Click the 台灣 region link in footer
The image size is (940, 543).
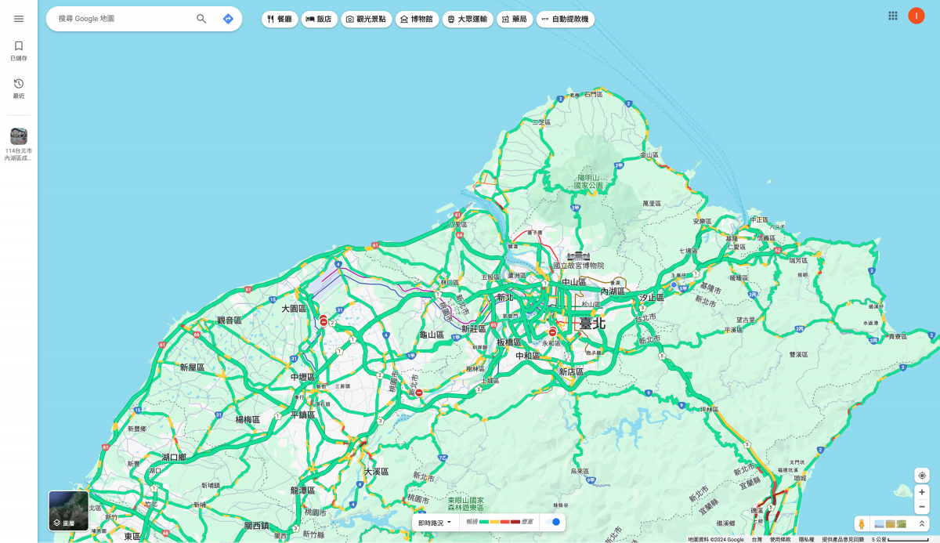click(x=757, y=539)
